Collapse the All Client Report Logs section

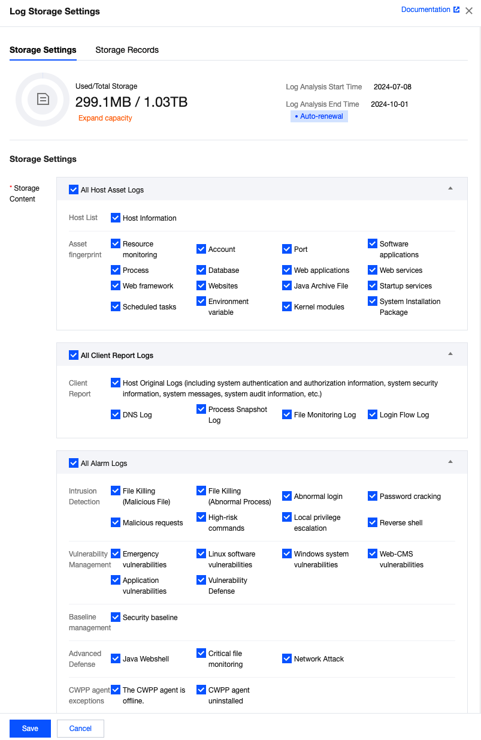(x=450, y=353)
